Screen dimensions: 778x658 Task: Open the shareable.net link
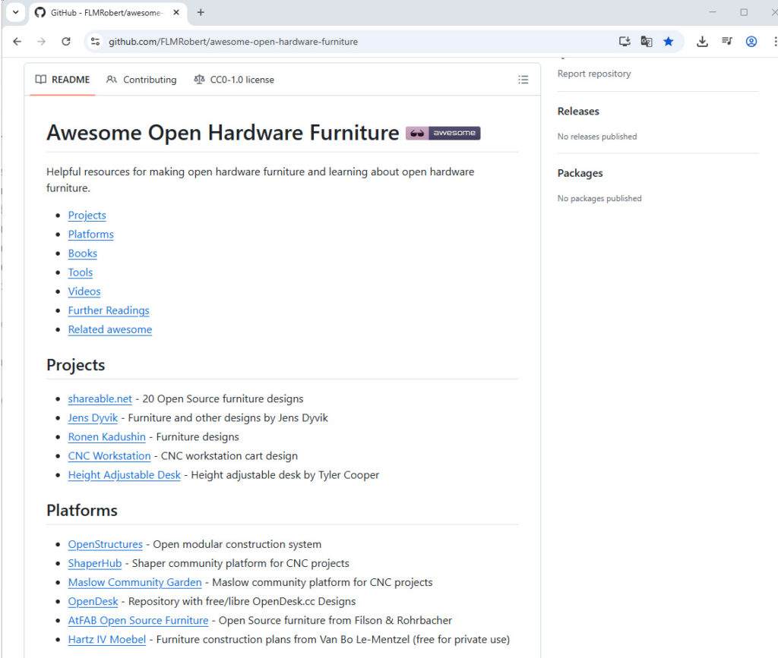coord(100,398)
